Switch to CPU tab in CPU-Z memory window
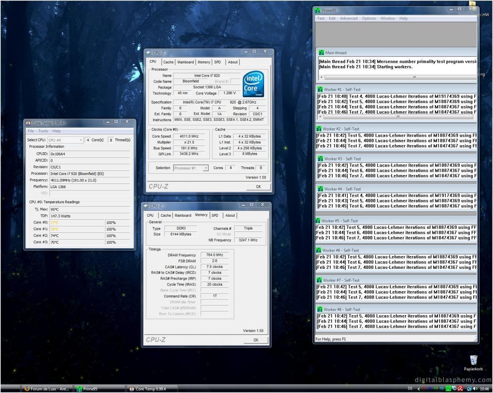Screen dimensions: 493x393 click(150, 215)
